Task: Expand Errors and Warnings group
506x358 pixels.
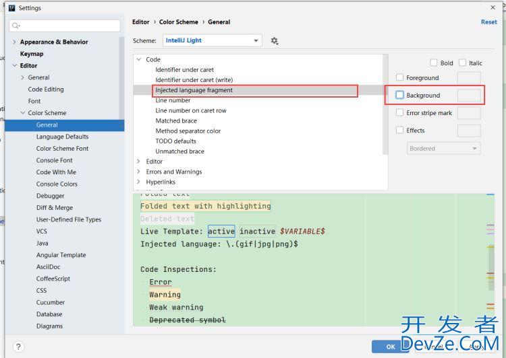Action: [139, 172]
